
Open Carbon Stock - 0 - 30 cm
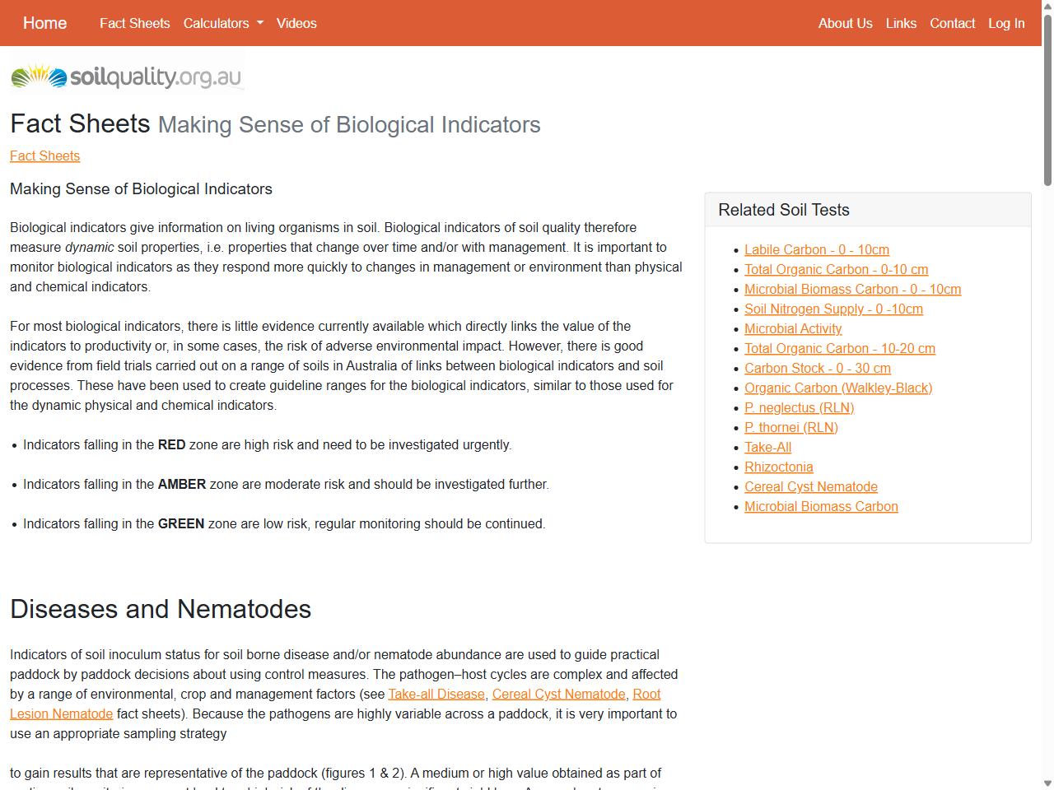click(x=817, y=368)
